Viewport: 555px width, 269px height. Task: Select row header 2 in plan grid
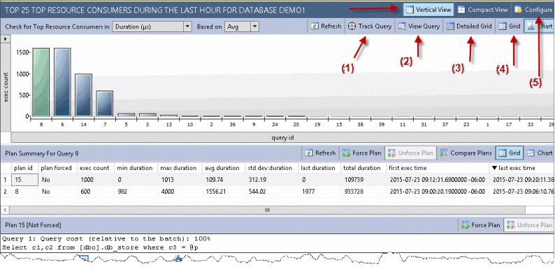point(6,192)
